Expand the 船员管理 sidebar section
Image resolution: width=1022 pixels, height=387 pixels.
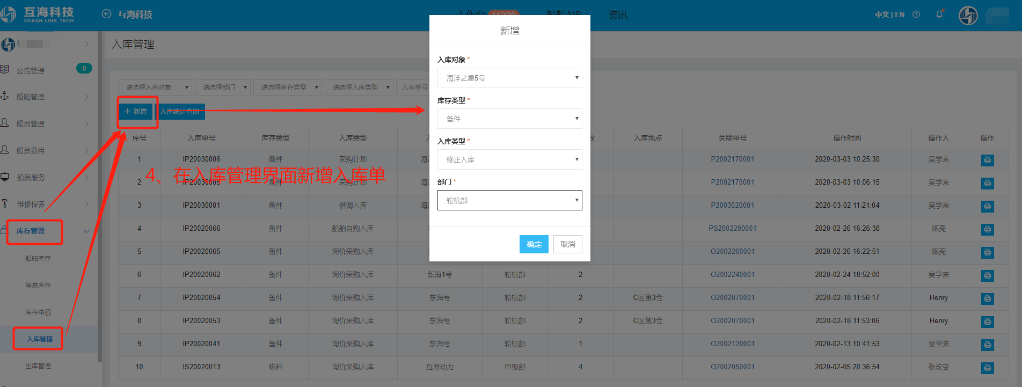click(x=86, y=123)
